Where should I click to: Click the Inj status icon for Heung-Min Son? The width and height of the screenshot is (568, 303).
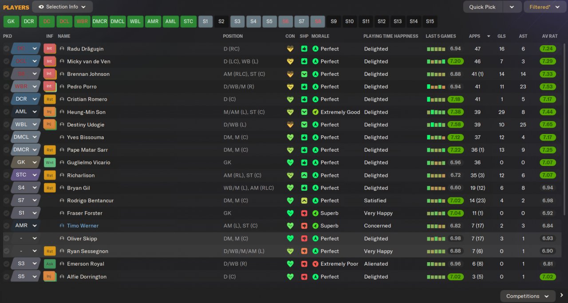(x=50, y=112)
